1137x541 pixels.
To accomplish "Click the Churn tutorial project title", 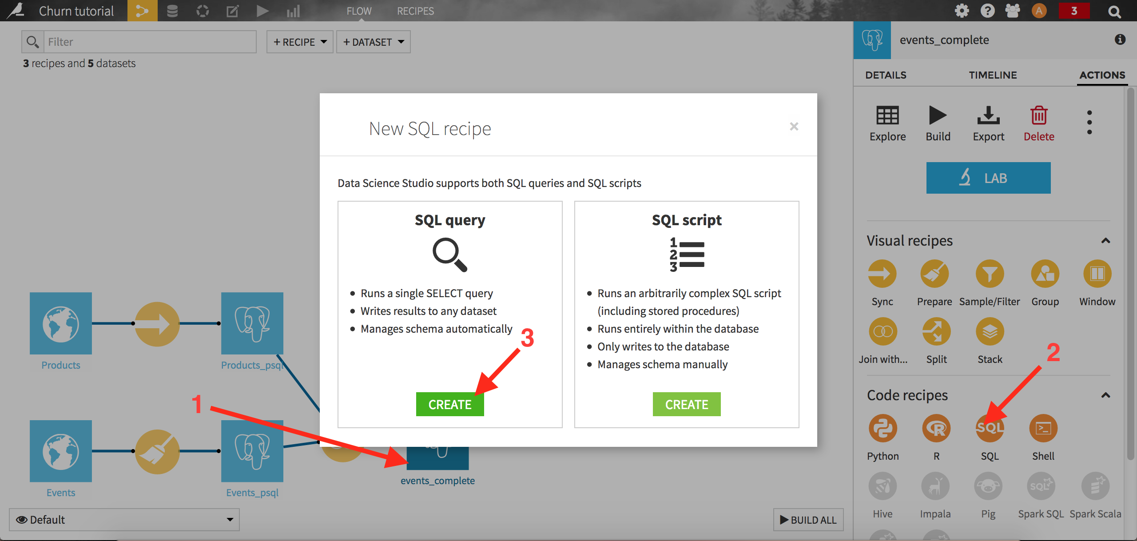I will (x=76, y=11).
